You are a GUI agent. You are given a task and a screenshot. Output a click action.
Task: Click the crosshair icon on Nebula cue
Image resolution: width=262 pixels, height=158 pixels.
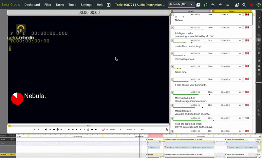(x=240, y=15)
